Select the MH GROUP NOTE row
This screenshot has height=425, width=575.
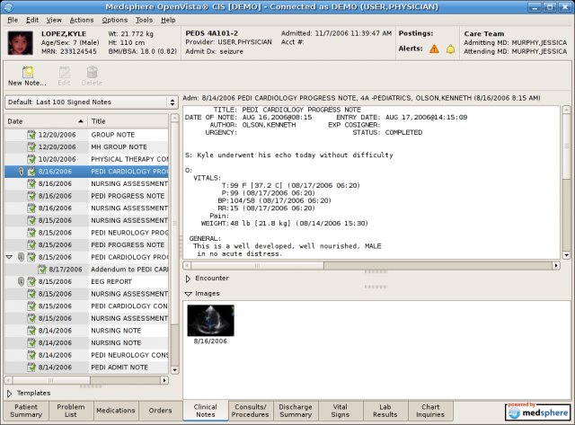[86, 146]
